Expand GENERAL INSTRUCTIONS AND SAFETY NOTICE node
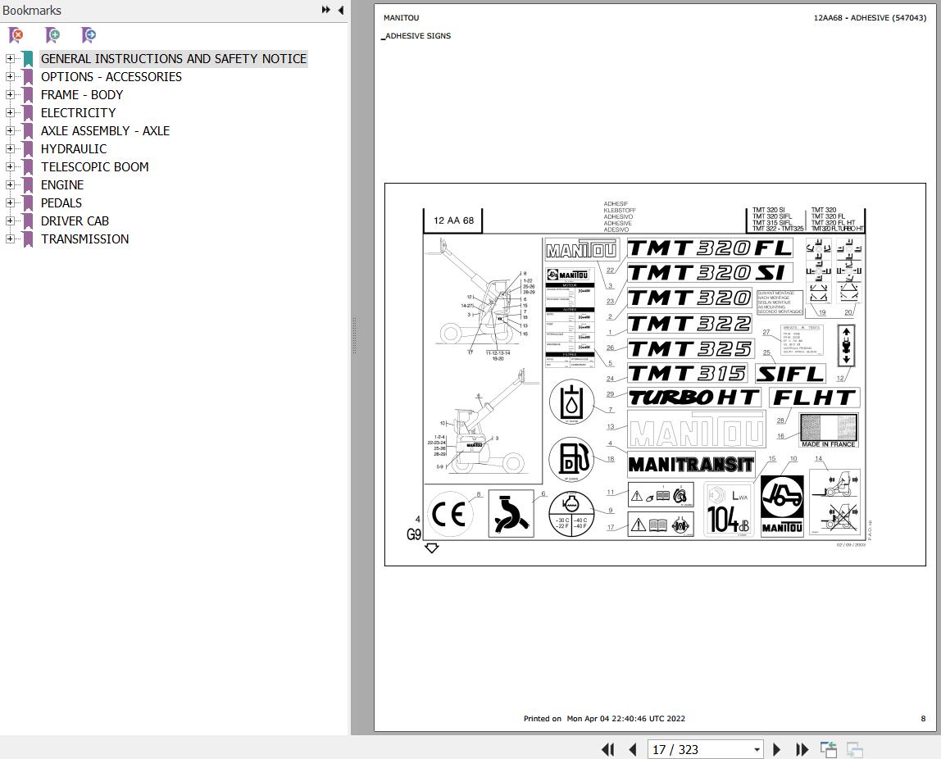Screen dimensions: 941x759 (x=10, y=59)
